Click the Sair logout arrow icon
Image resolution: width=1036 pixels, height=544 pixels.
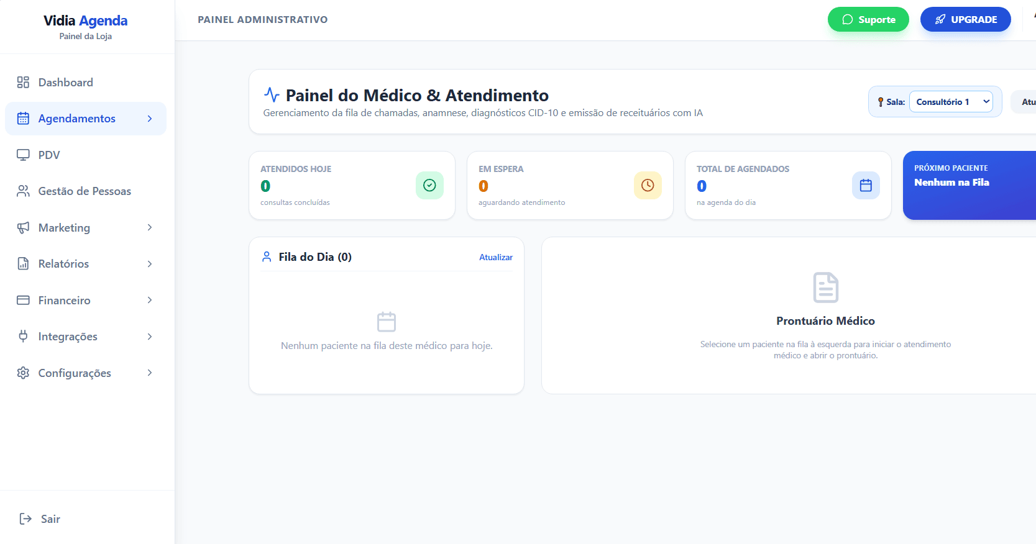pyautogui.click(x=25, y=519)
